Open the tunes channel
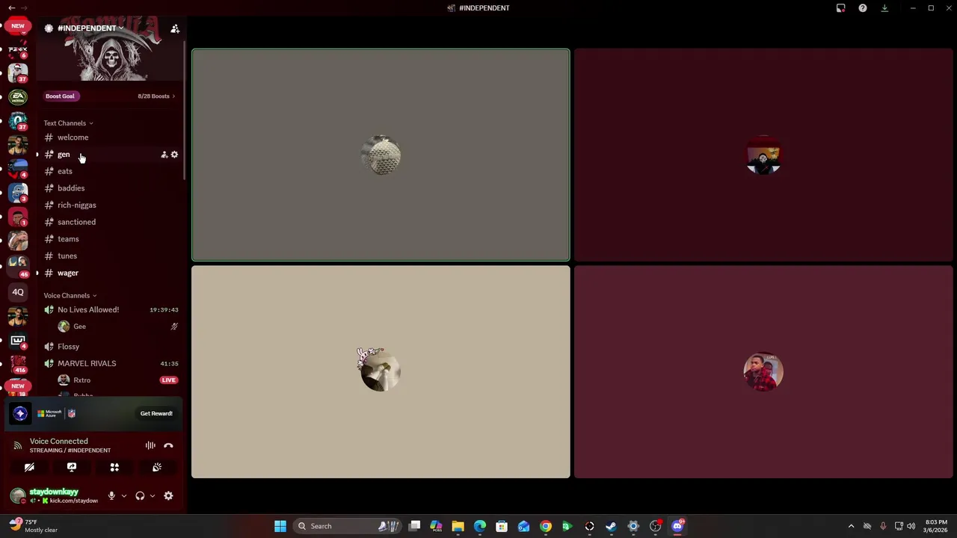Viewport: 957px width, 538px height. (111, 256)
